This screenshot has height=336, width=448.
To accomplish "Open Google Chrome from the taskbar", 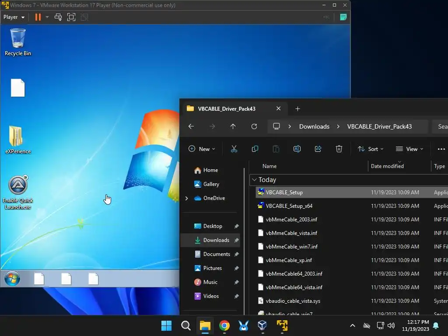I will click(224, 325).
